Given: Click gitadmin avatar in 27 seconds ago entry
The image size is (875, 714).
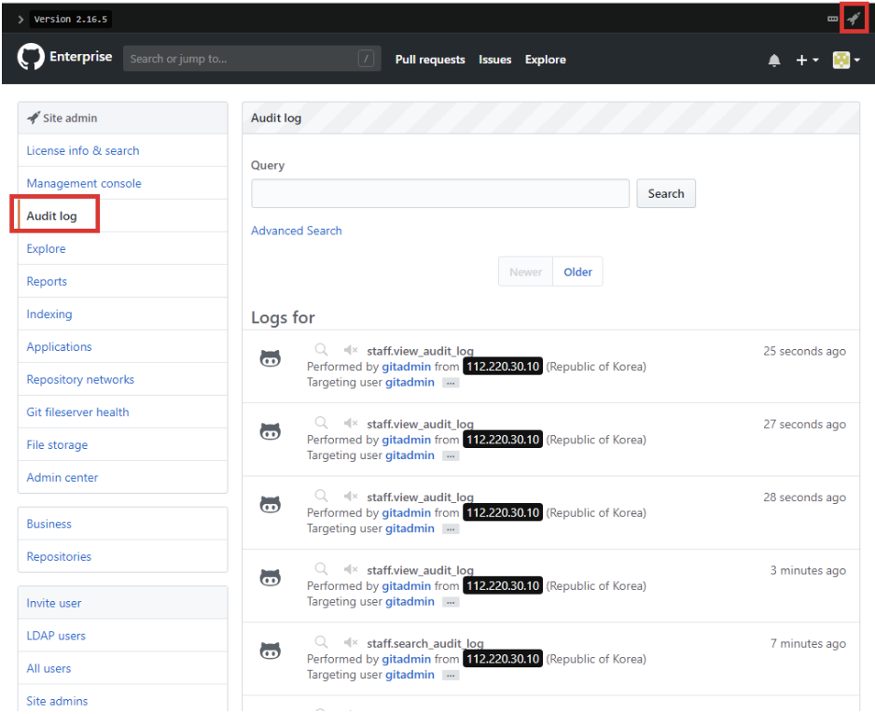Looking at the screenshot, I should pos(271,431).
